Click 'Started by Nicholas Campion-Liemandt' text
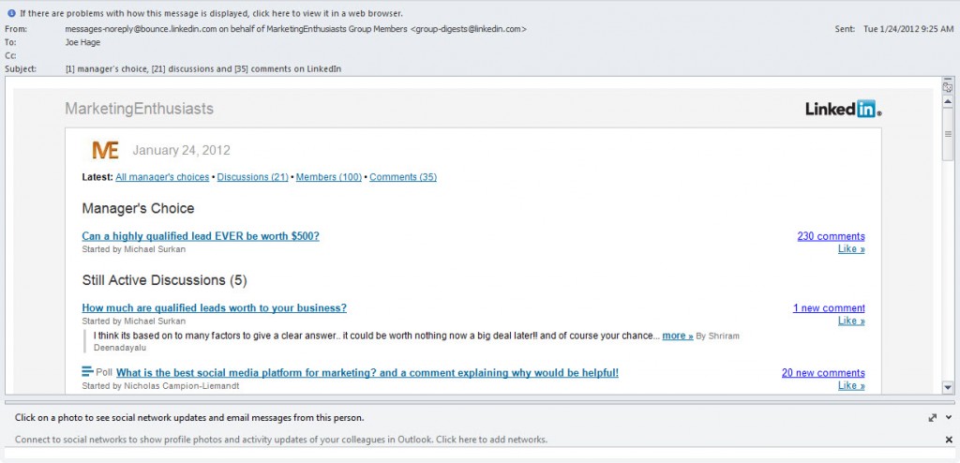This screenshot has height=463, width=960. coord(160,386)
